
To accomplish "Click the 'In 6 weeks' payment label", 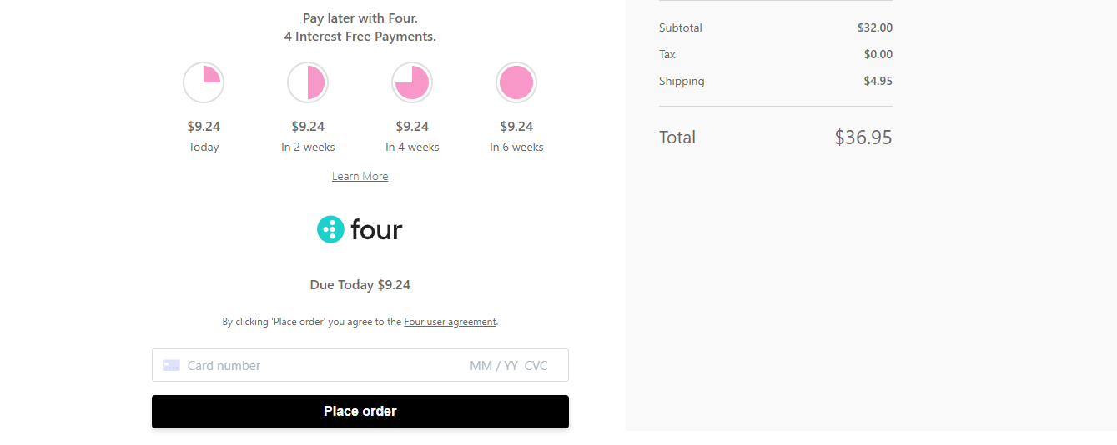I will tap(516, 147).
